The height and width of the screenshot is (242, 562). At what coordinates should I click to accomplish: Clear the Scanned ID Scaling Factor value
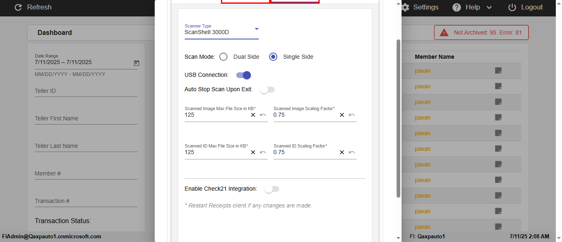point(342,152)
